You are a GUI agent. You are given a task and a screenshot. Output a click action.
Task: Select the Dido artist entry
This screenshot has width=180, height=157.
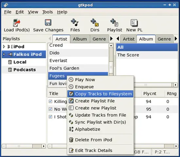pyautogui.click(x=78, y=53)
